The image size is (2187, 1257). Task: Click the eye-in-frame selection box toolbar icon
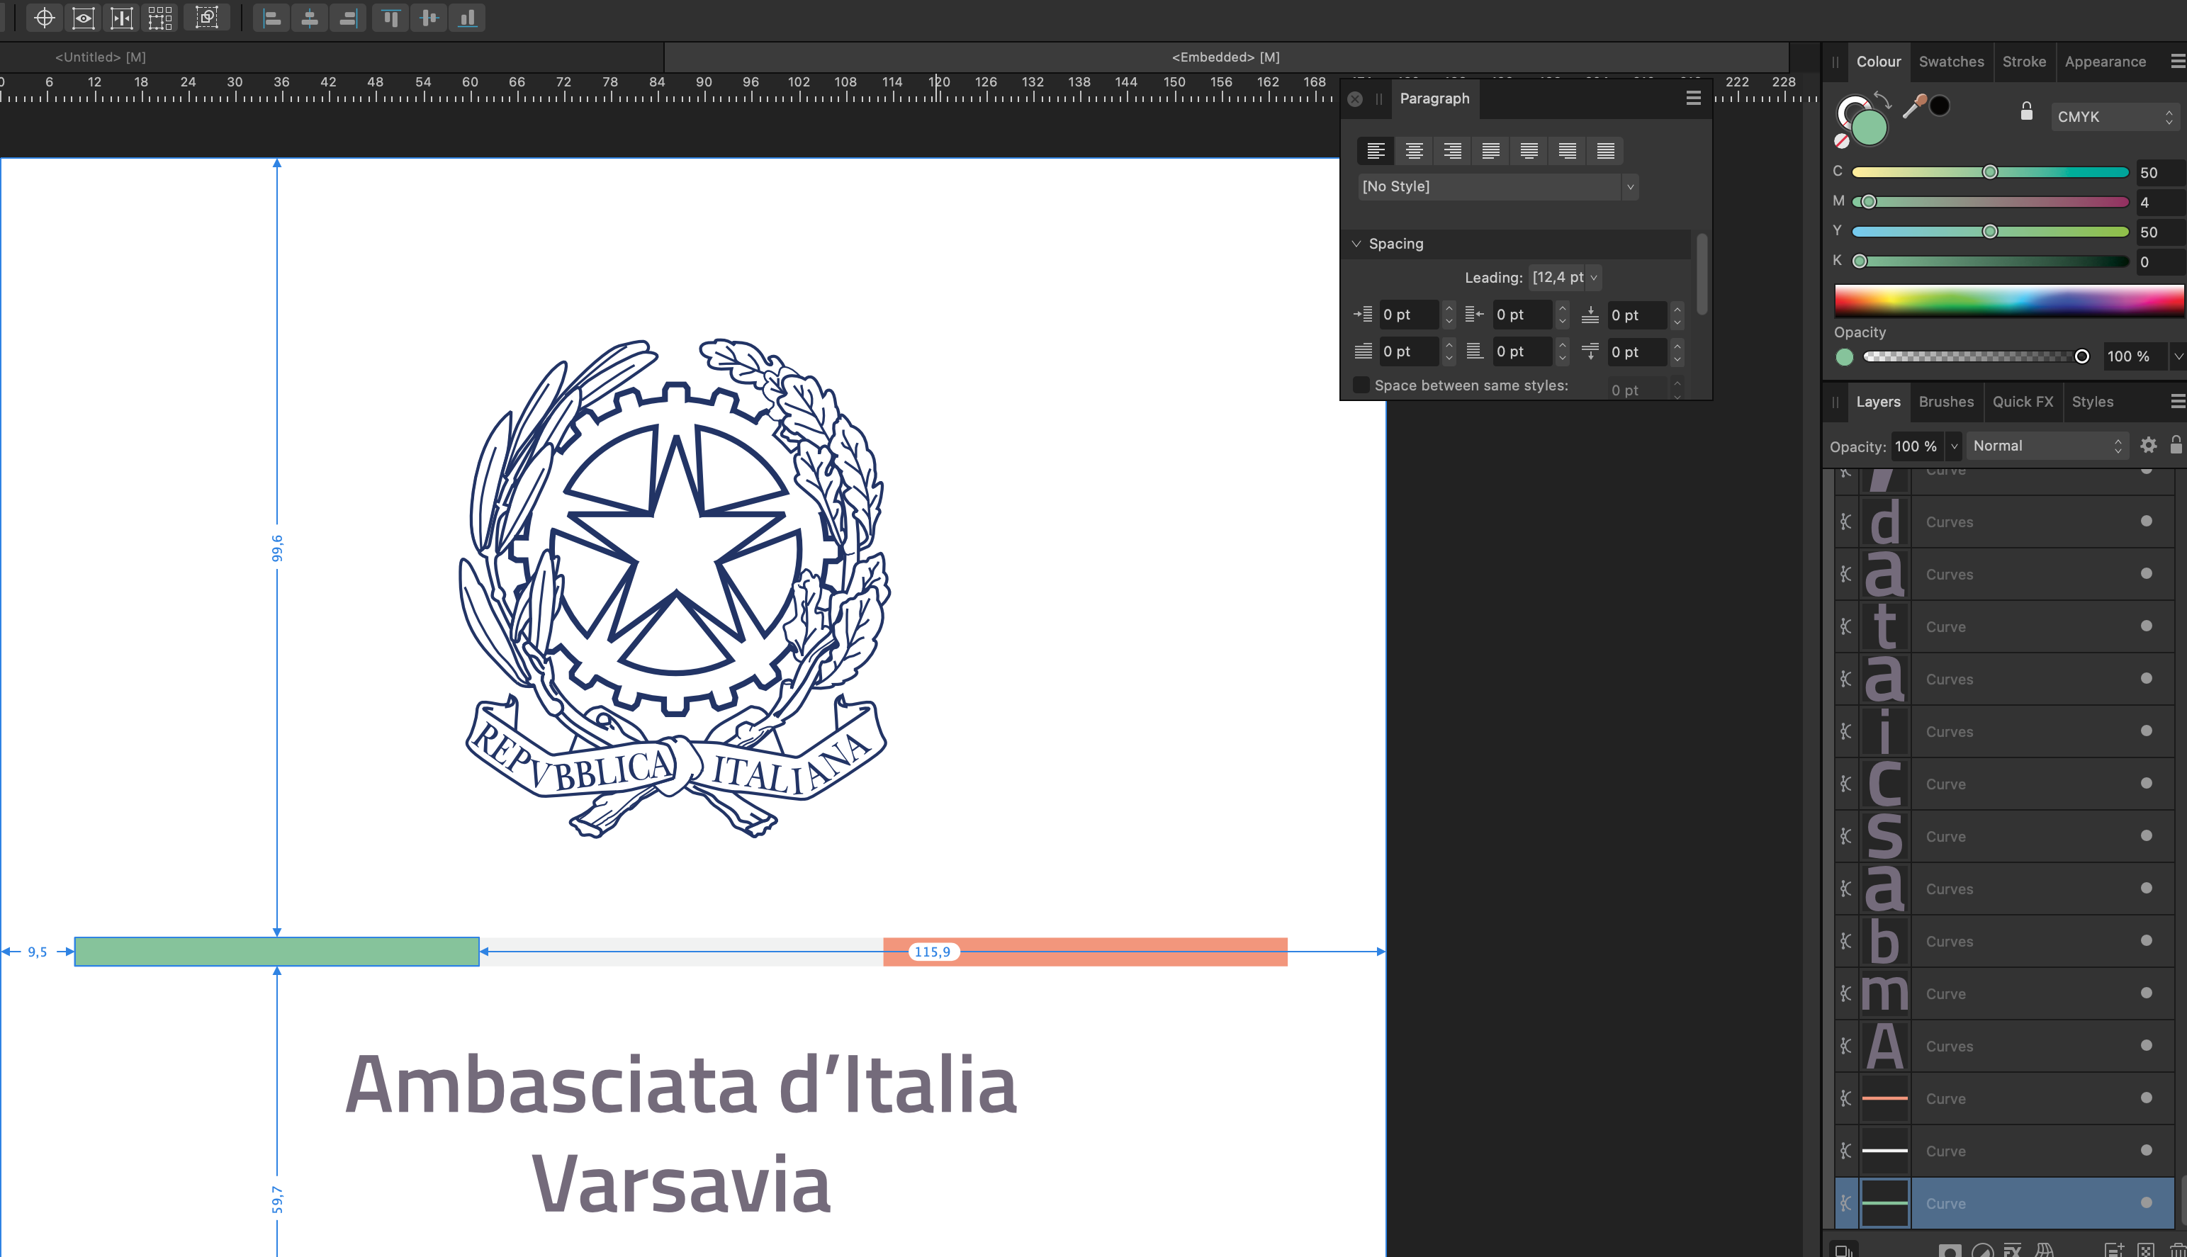[x=83, y=18]
